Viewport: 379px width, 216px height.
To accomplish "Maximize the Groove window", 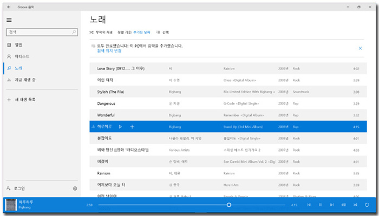I will (x=359, y=7).
